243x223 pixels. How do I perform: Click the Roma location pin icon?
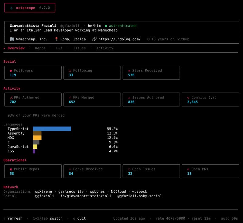pyautogui.click(x=56, y=39)
